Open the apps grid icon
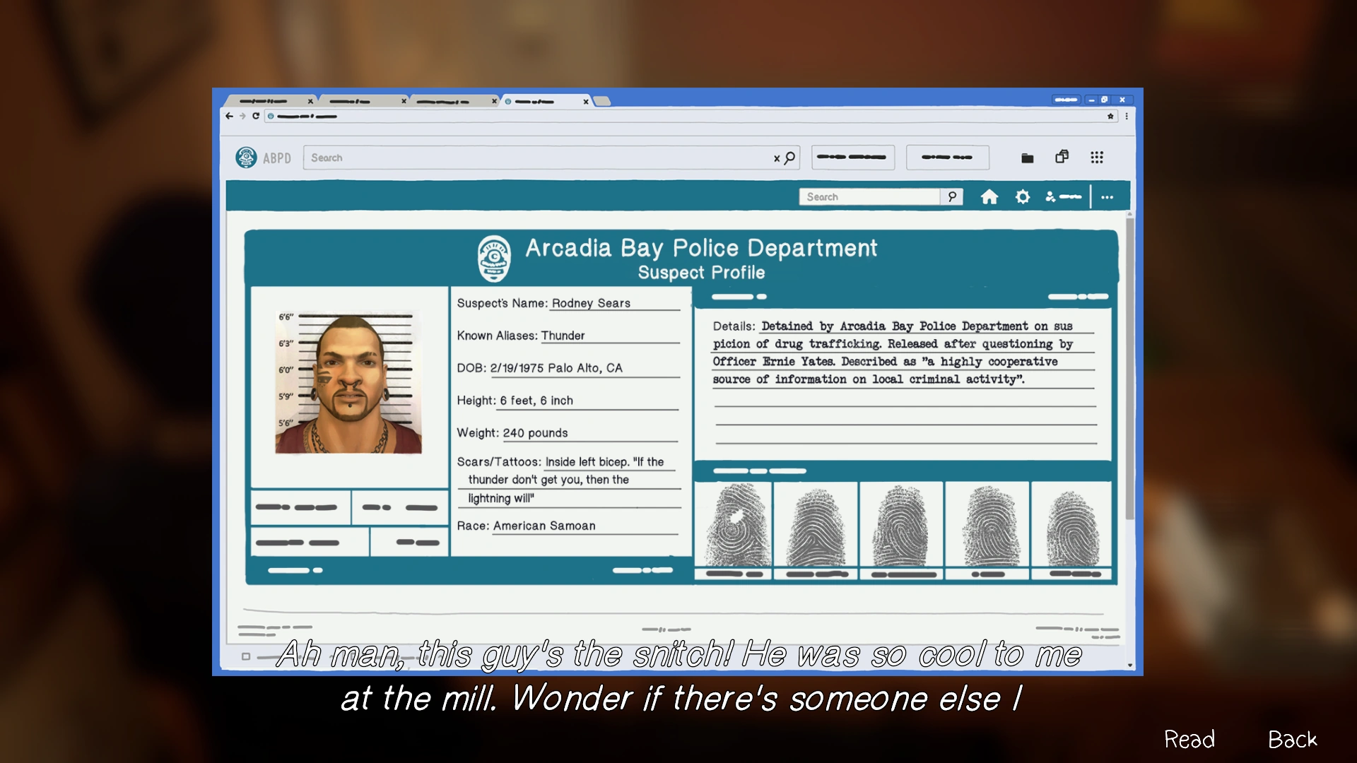This screenshot has width=1357, height=763. (1096, 158)
